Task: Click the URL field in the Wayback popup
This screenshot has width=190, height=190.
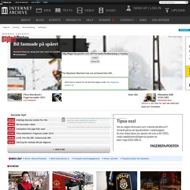Action: pos(95,54)
